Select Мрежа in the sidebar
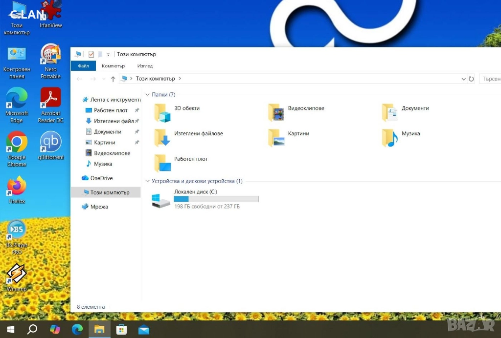This screenshot has height=338, width=501. [x=99, y=207]
